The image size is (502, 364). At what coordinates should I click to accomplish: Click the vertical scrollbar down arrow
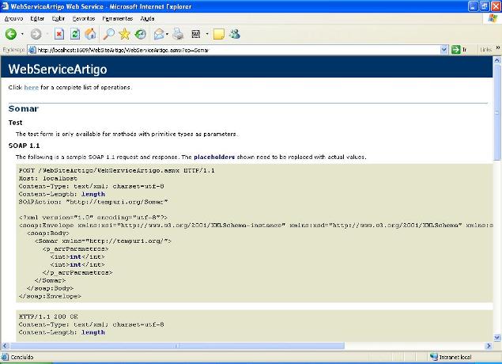click(496, 336)
